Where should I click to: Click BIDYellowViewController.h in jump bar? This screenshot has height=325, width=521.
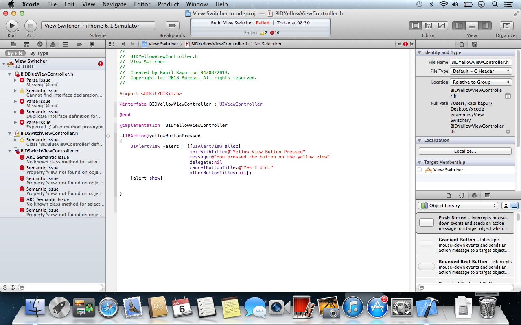[217, 44]
